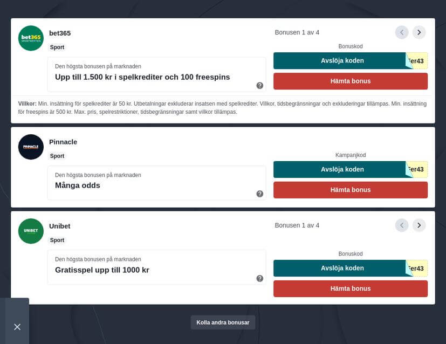Show previous Unibet bonus
446x344 pixels.
402,225
